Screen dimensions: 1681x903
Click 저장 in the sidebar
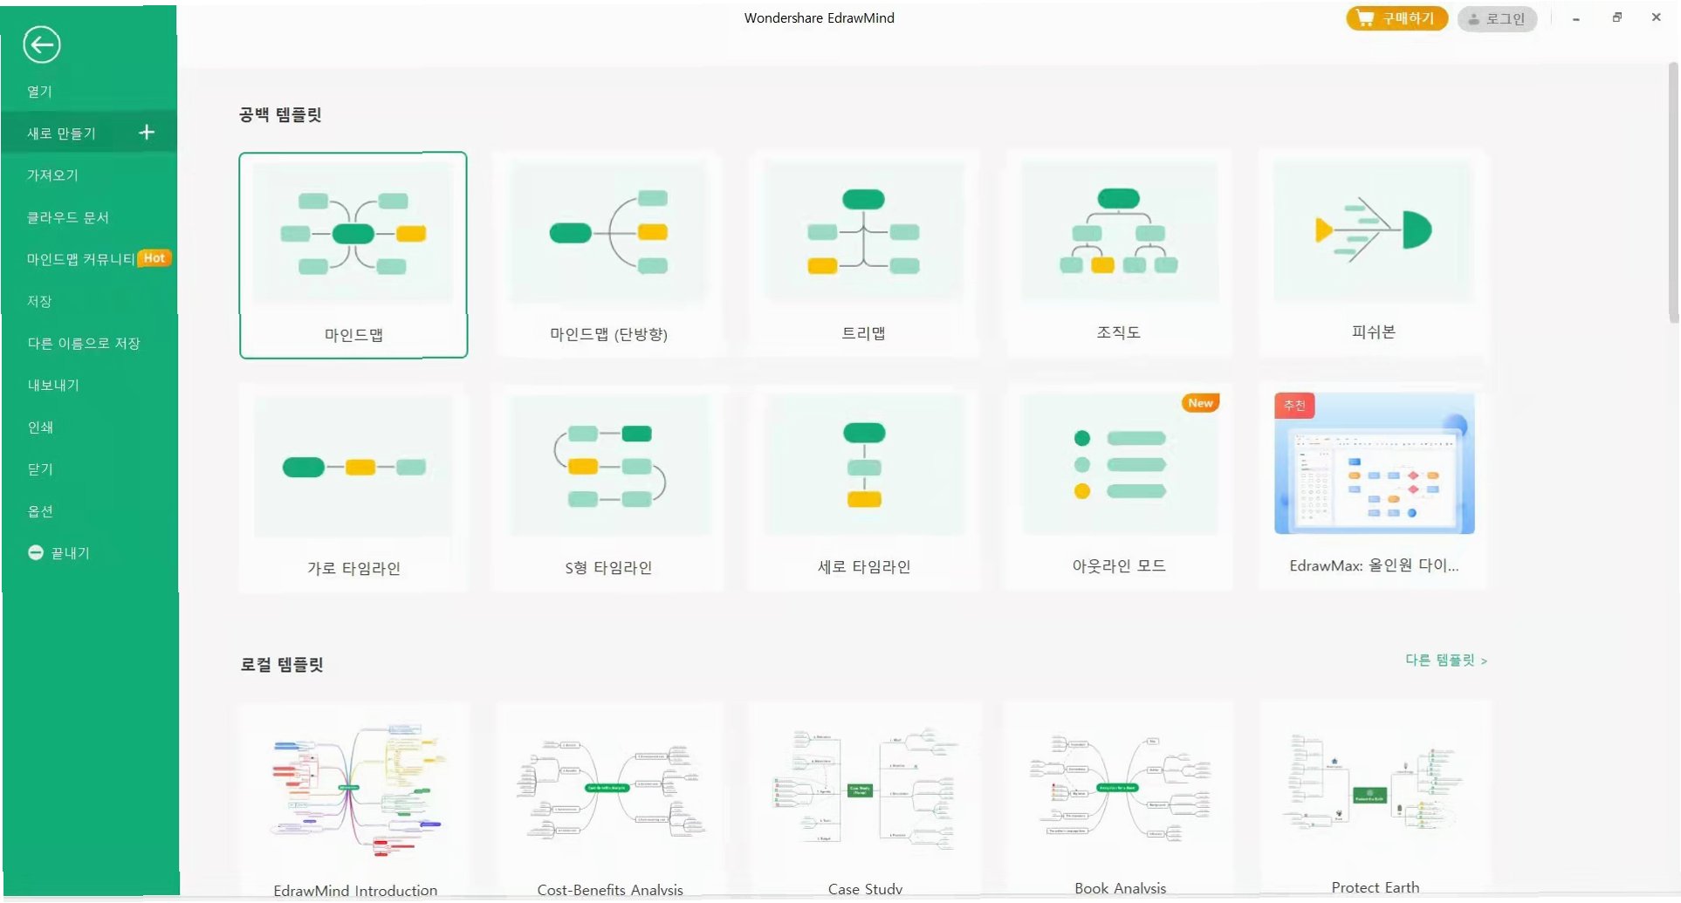(39, 301)
